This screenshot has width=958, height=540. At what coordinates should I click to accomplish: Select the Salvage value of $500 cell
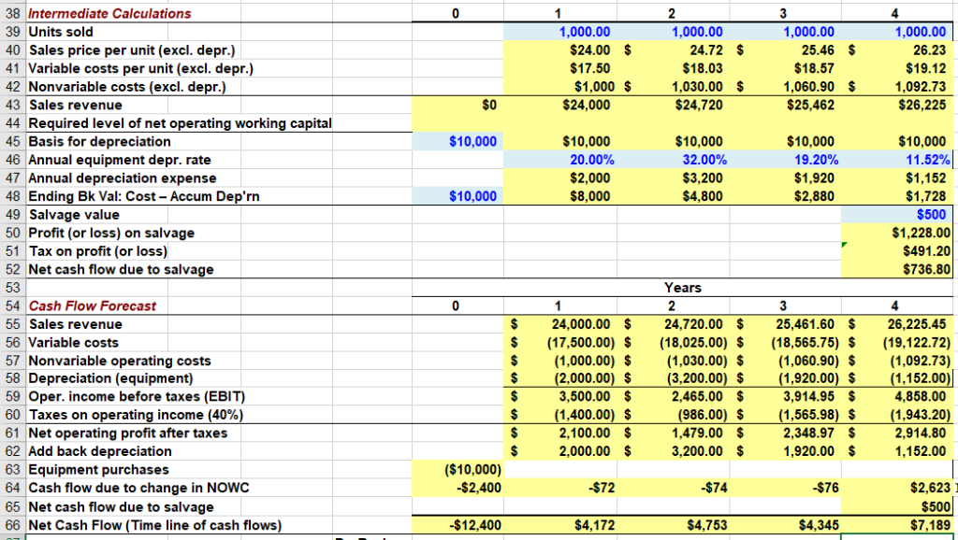pyautogui.click(x=897, y=214)
